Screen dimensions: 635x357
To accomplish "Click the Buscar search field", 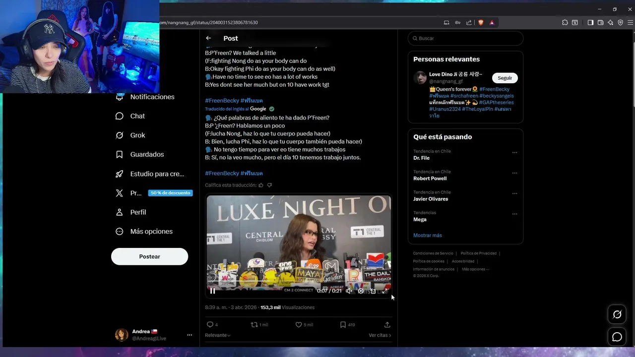I will (465, 38).
